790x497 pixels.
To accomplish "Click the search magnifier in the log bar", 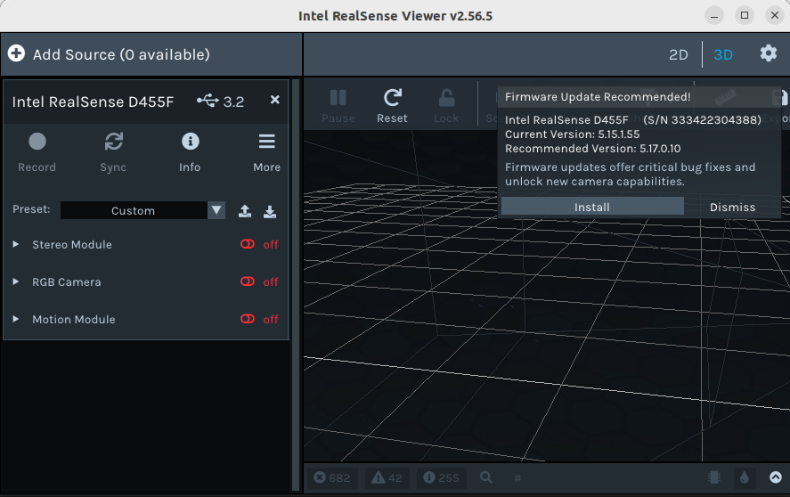I will point(486,477).
